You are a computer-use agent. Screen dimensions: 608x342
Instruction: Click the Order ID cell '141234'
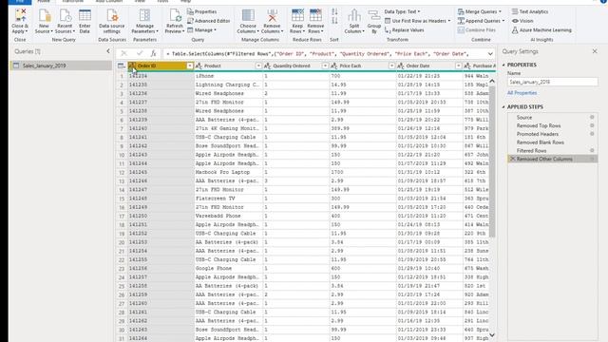(161, 76)
